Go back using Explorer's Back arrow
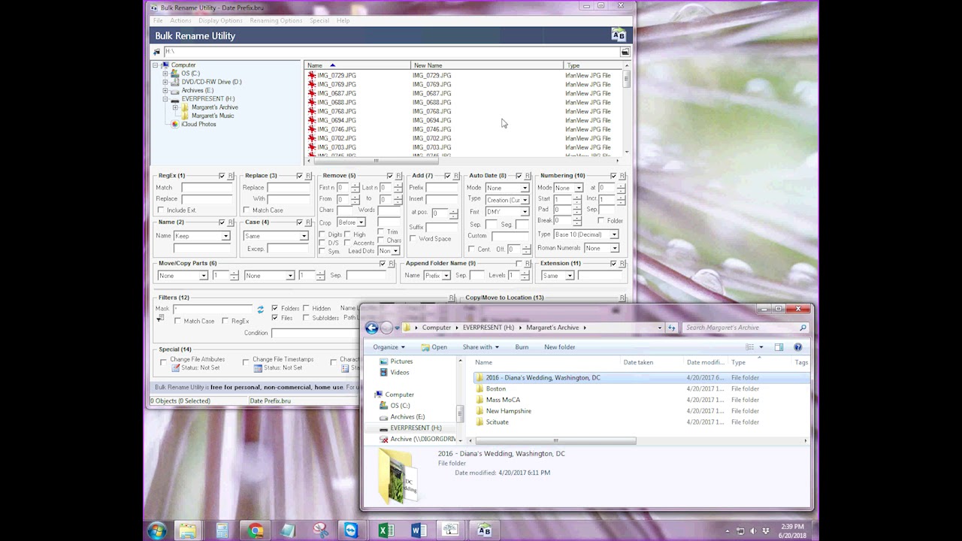 click(371, 328)
